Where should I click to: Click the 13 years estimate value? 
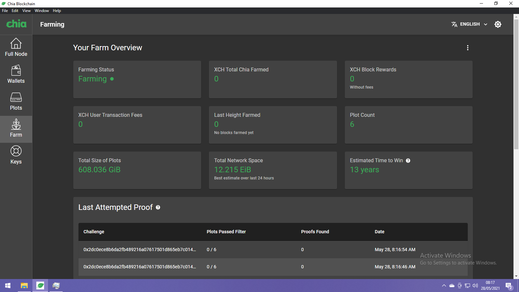[364, 170]
